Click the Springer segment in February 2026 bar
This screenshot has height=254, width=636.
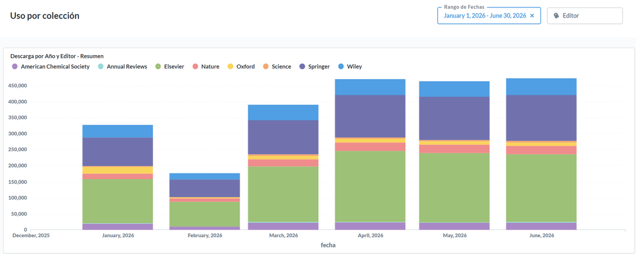pos(205,188)
